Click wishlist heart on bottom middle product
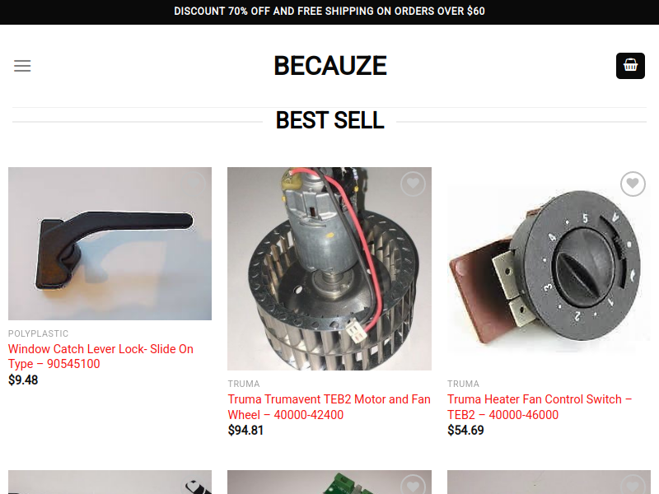 [413, 485]
